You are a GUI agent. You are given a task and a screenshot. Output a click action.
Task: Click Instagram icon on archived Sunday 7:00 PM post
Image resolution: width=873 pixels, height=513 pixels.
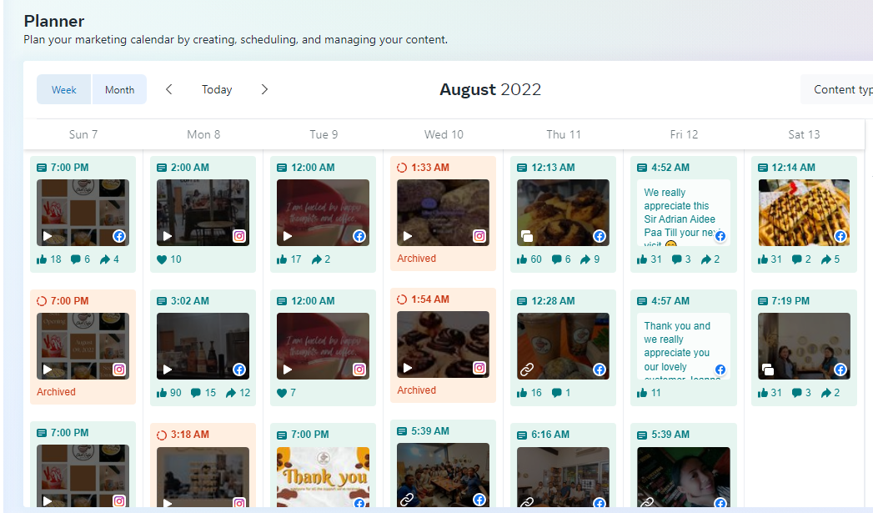pos(119,370)
